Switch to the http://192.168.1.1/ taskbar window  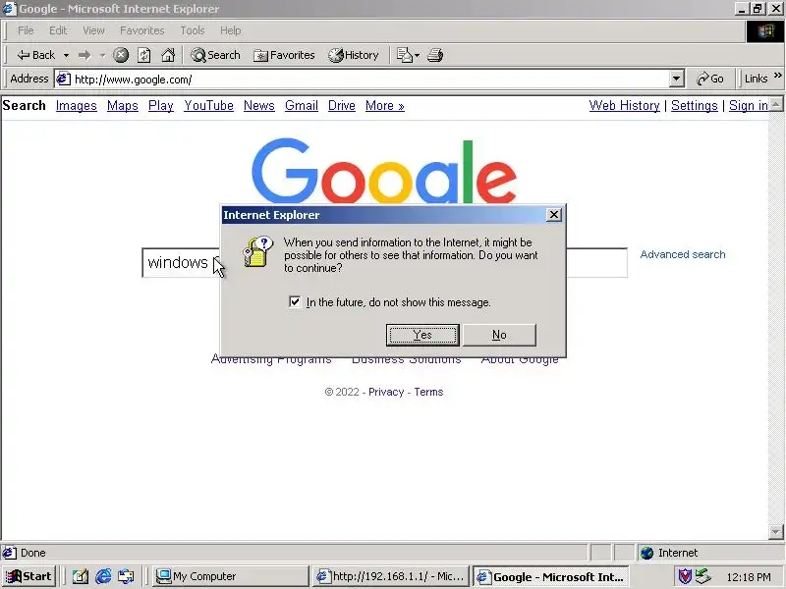tap(390, 576)
